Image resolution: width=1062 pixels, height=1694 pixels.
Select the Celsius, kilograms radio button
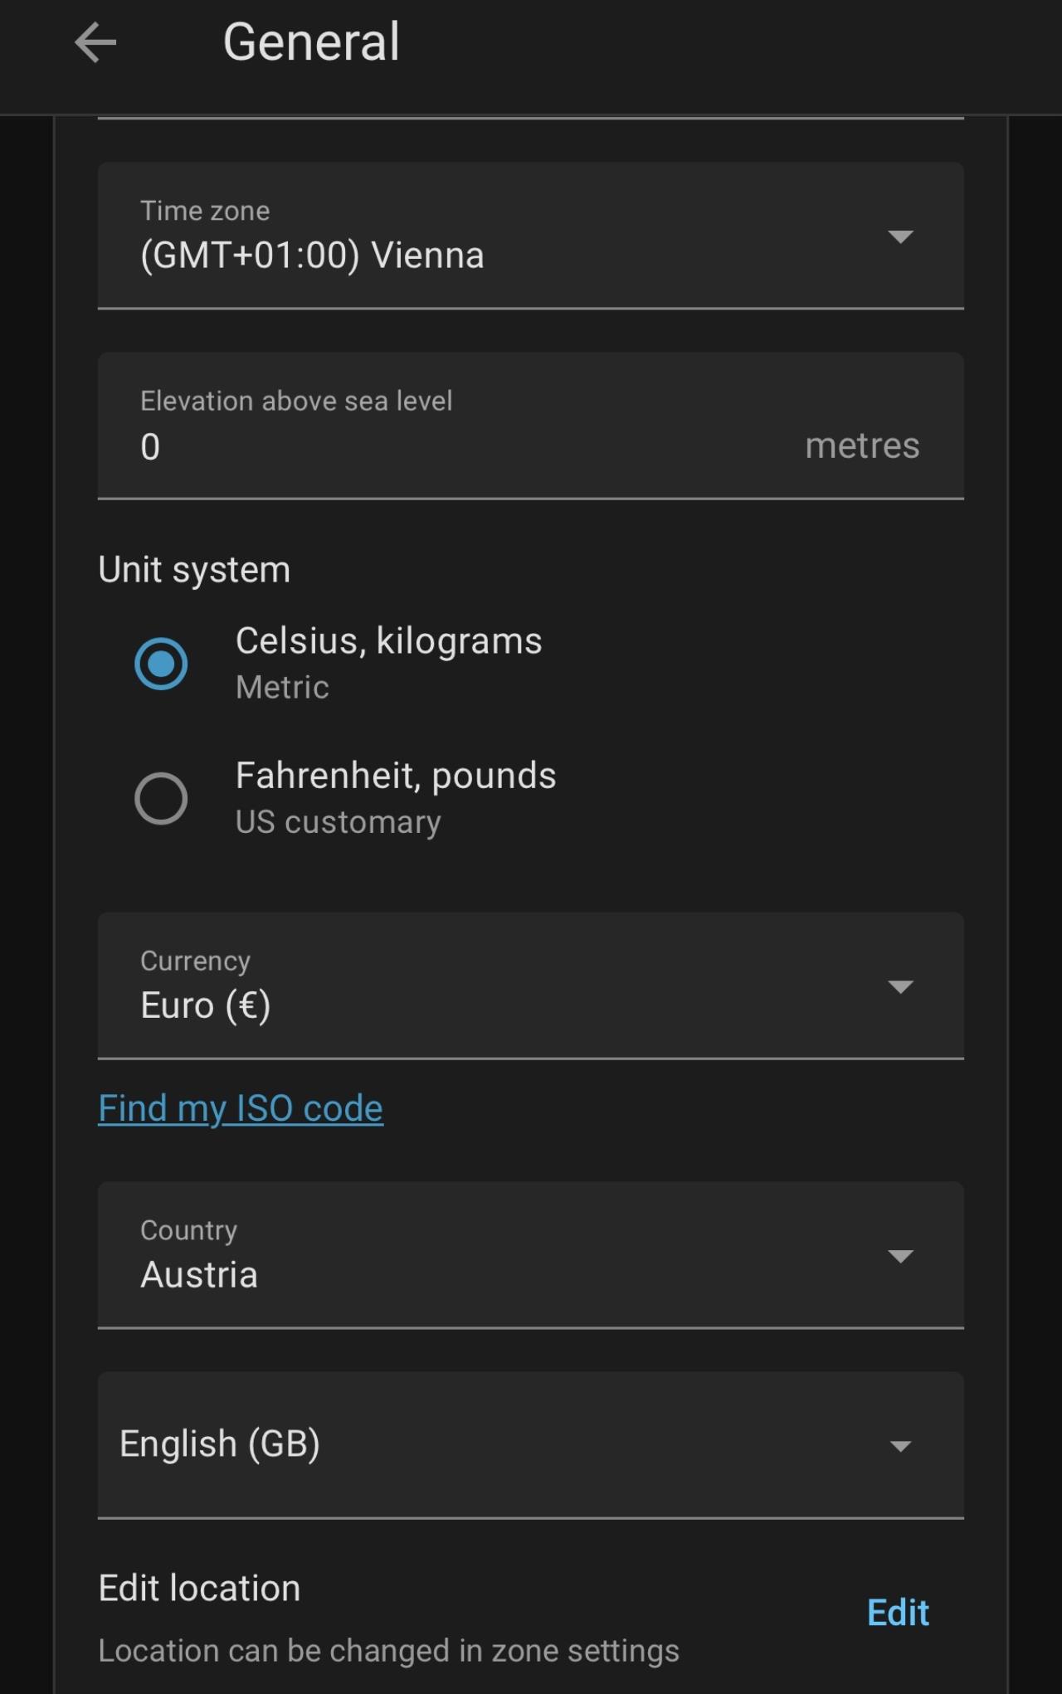[161, 664]
